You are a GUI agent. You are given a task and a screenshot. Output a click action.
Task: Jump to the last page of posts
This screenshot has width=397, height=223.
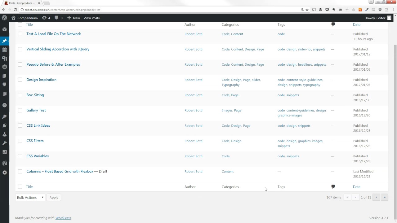(x=385, y=197)
